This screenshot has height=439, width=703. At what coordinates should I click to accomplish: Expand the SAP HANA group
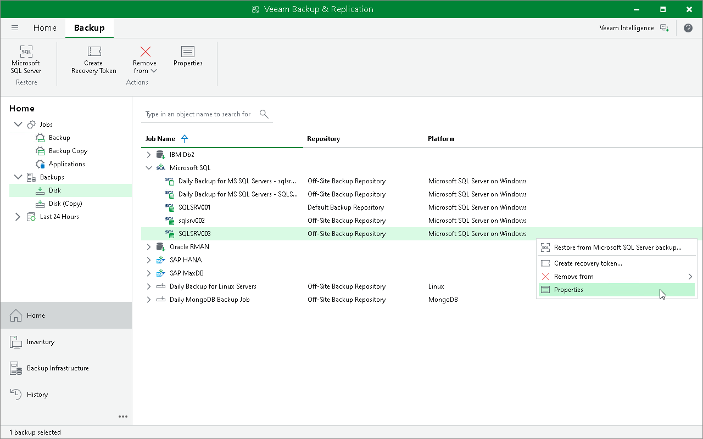click(x=148, y=260)
